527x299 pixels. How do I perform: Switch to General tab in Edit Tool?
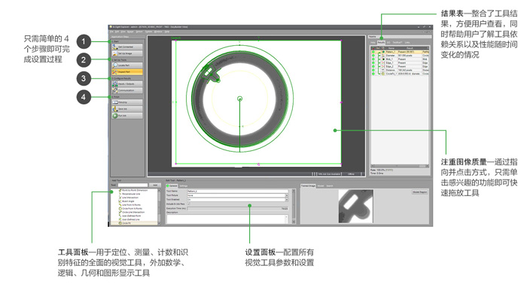[172, 186]
